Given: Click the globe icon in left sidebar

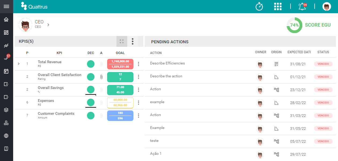Looking at the screenshot, I should tap(6, 136).
